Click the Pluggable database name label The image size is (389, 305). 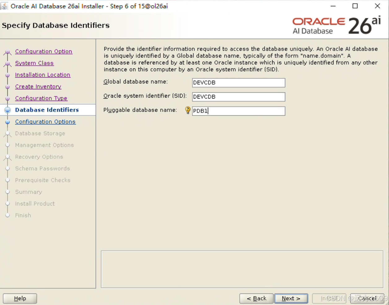(x=140, y=110)
